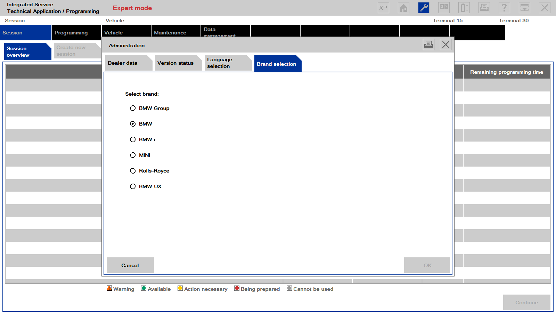Open the Programming main menu tab

[x=76, y=33]
